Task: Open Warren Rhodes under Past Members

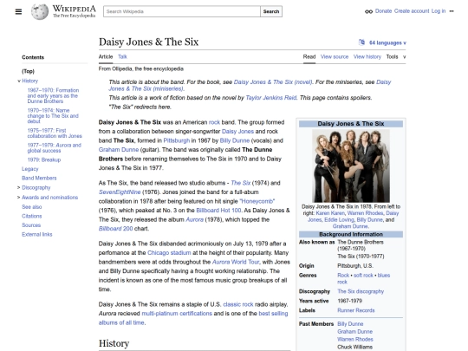Action: pyautogui.click(x=355, y=340)
